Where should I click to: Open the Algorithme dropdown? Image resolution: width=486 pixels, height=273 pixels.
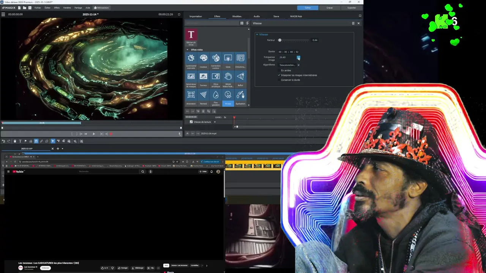(x=289, y=65)
